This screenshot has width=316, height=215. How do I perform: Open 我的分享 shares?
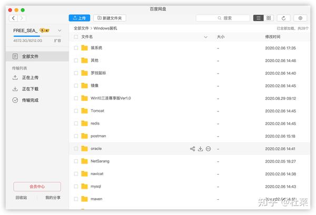[x=53, y=198]
